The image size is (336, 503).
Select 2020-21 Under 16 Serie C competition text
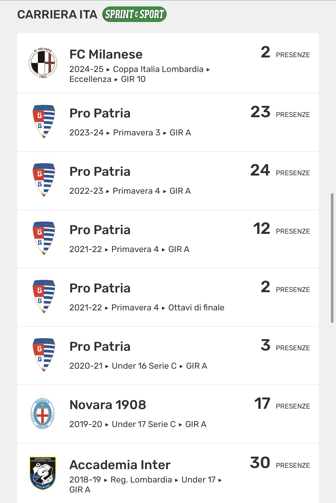pos(138,366)
